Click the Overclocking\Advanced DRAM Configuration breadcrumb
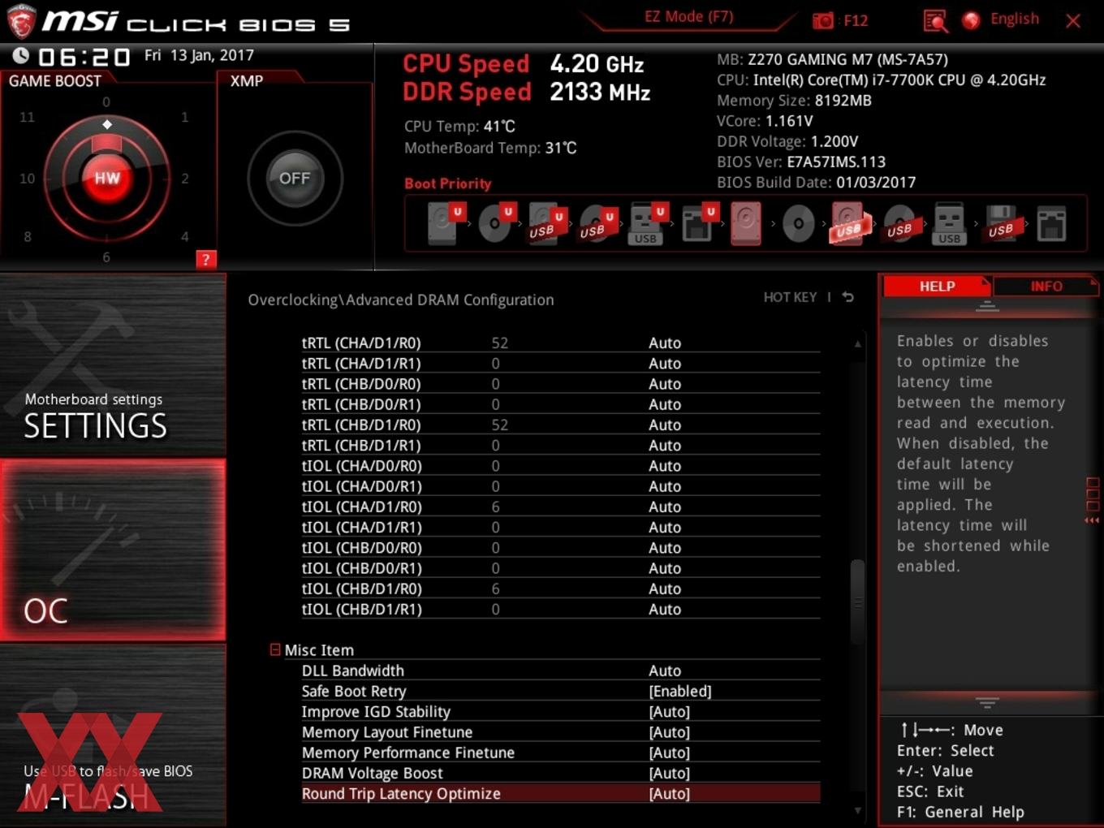 pyautogui.click(x=401, y=300)
